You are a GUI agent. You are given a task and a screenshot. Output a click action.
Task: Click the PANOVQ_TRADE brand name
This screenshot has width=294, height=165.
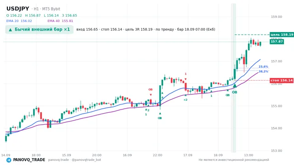click(x=29, y=160)
